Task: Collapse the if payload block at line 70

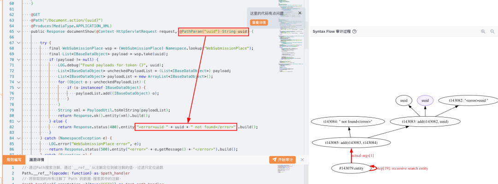Action: coord(18,59)
